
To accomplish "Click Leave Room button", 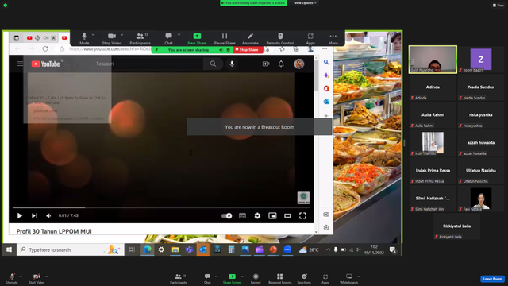I will 492,279.
